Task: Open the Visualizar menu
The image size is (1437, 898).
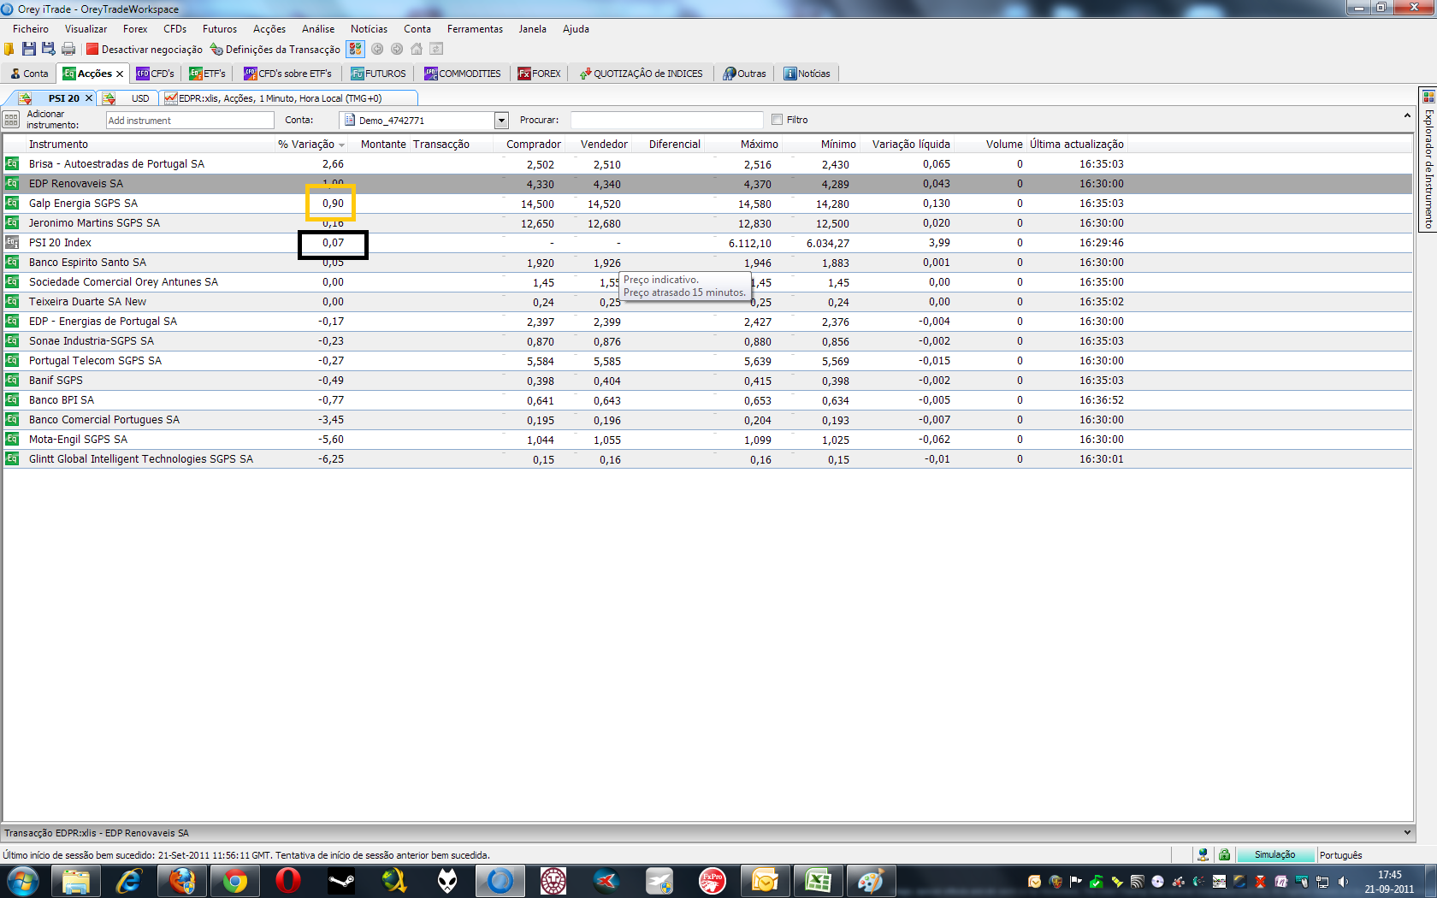Action: (86, 29)
